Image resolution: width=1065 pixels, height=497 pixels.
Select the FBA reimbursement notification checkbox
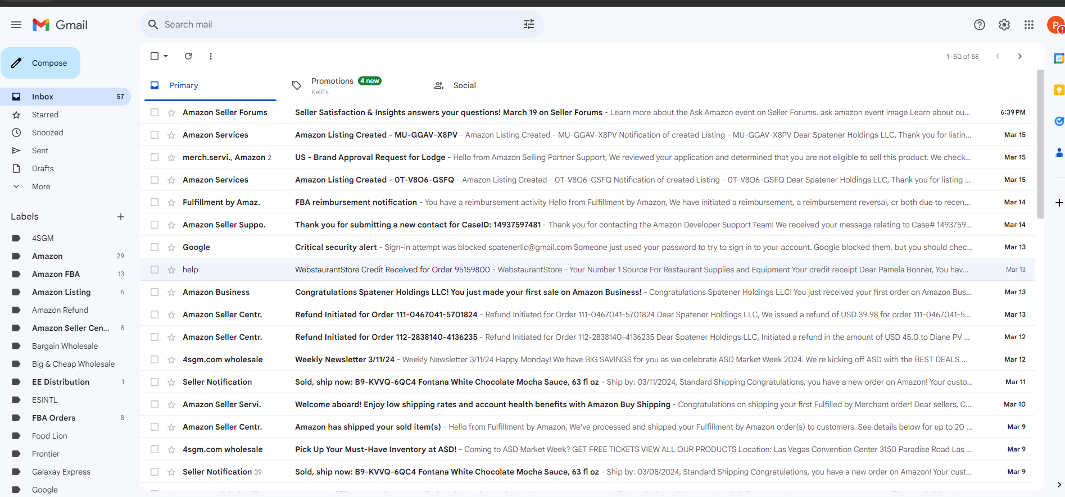click(x=155, y=202)
